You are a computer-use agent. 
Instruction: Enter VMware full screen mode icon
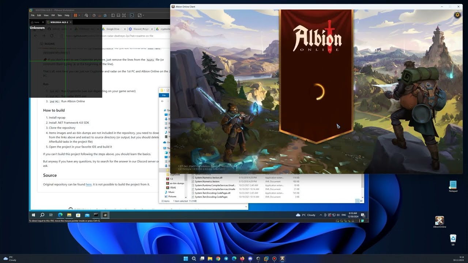[124, 15]
